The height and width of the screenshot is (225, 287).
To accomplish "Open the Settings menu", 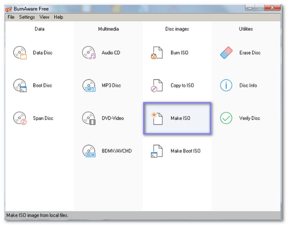I will point(27,17).
